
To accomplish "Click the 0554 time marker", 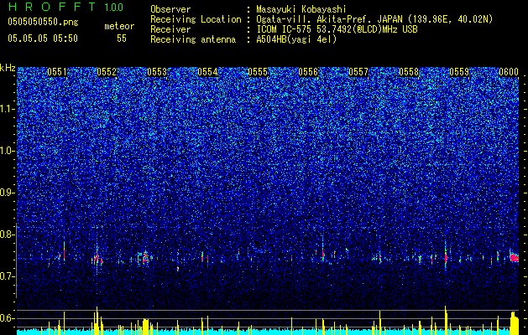I will pos(207,72).
